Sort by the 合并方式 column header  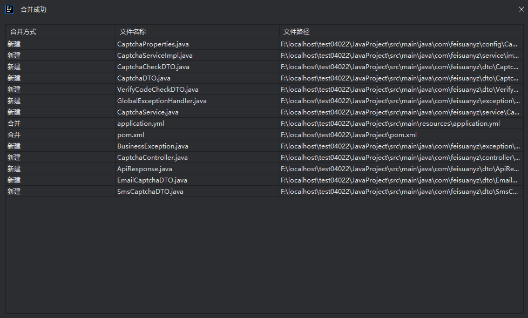click(x=23, y=32)
